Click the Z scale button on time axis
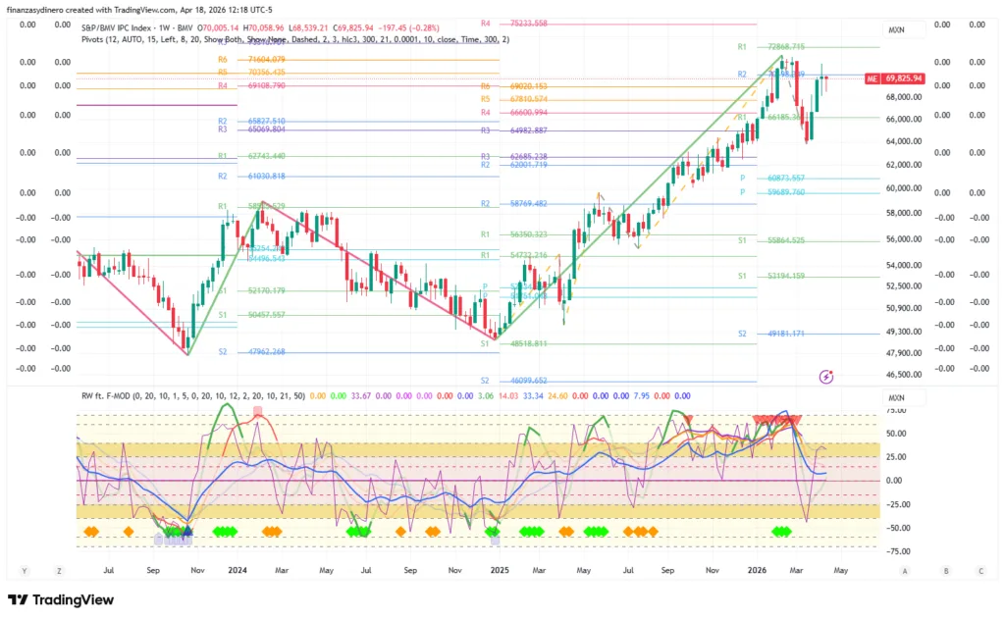Viewport: 1005px width, 620px height. pyautogui.click(x=59, y=570)
